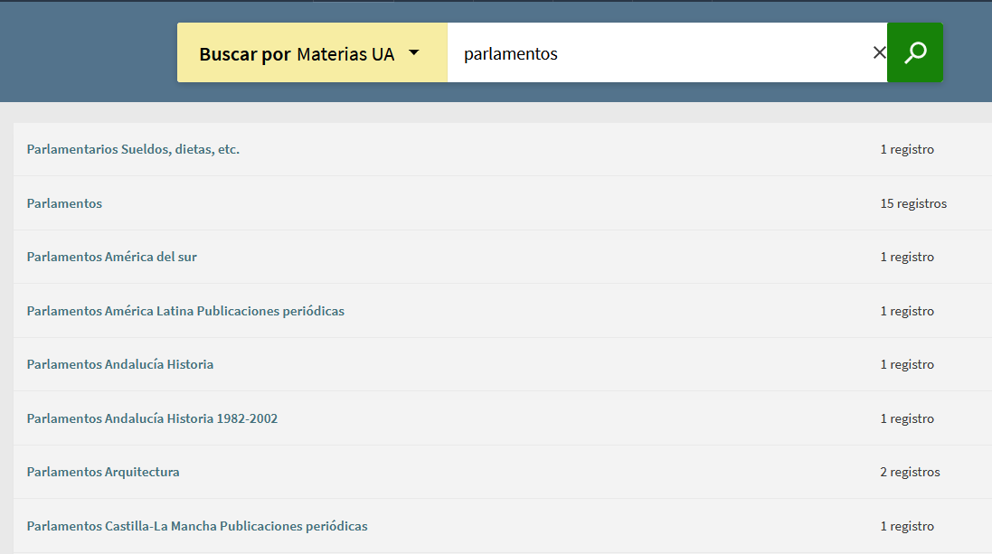Click 1 registro beside Andalucía Historia 1982-2002
Image resolution: width=992 pixels, height=554 pixels.
[x=907, y=418]
